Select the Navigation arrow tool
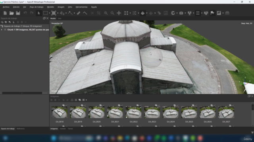254x142 pixels. (x=39, y=13)
